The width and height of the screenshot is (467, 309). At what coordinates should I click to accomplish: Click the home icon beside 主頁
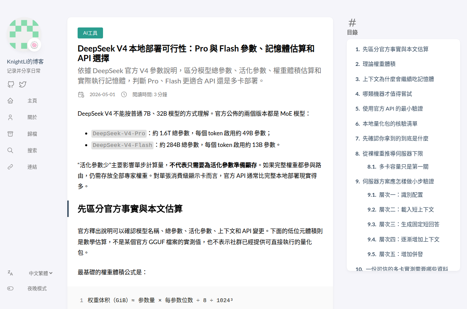[10, 101]
